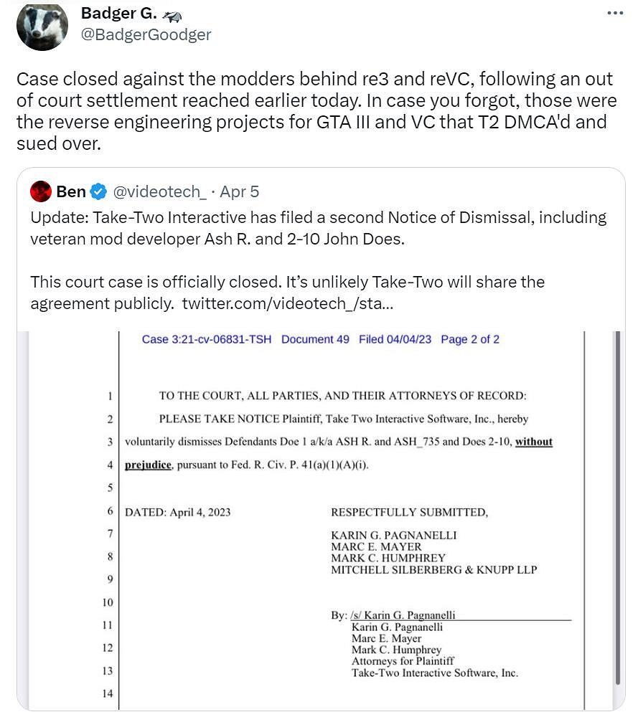Click Ben's red profile avatar
The image size is (643, 712).
(41, 191)
